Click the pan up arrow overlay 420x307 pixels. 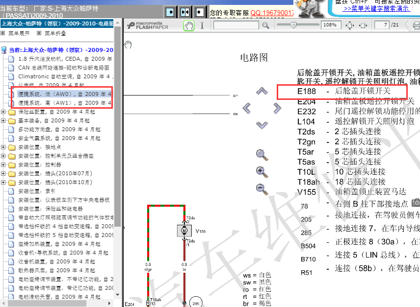point(262,91)
